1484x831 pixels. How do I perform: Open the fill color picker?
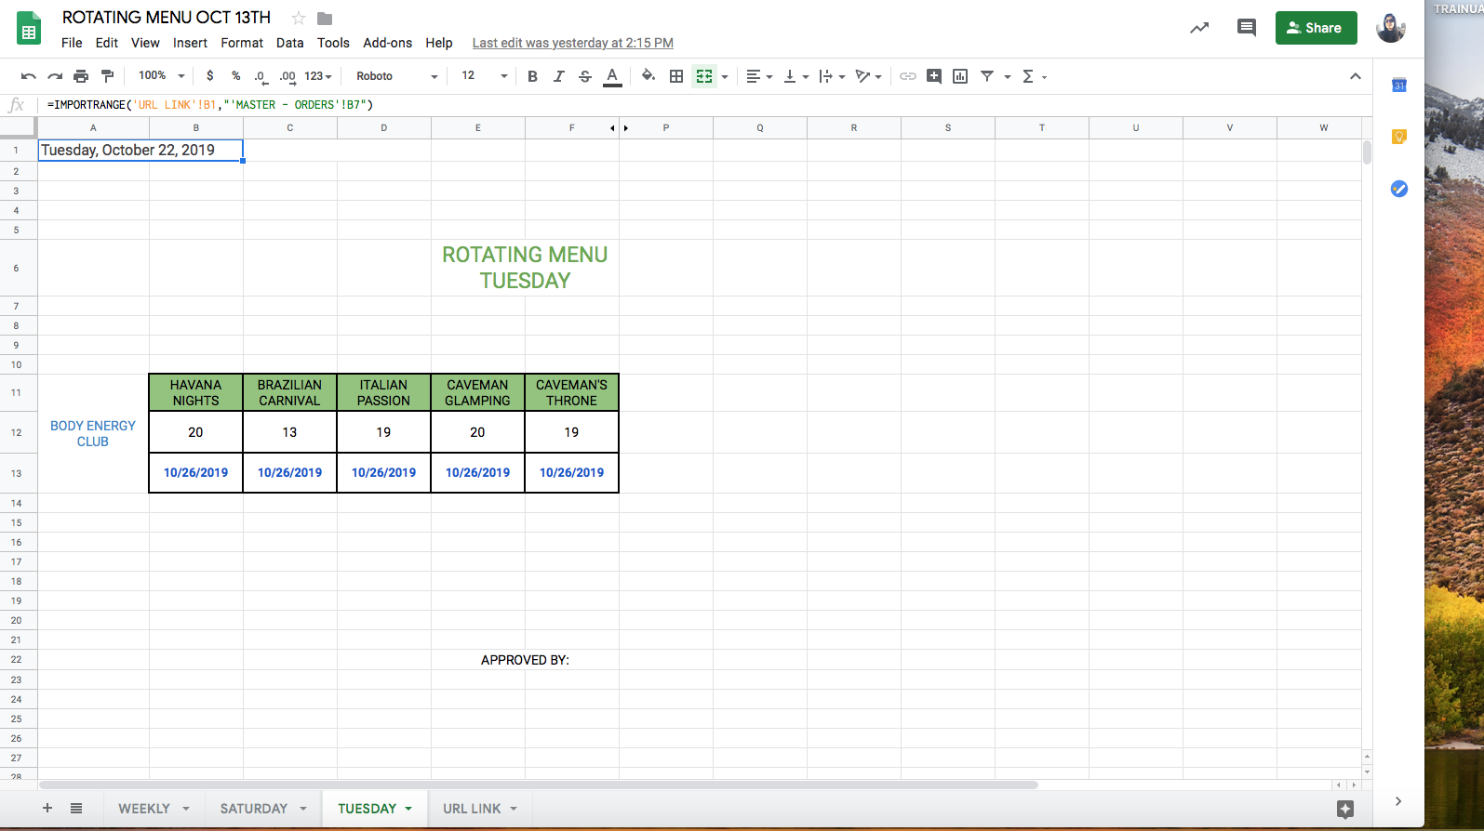648,76
